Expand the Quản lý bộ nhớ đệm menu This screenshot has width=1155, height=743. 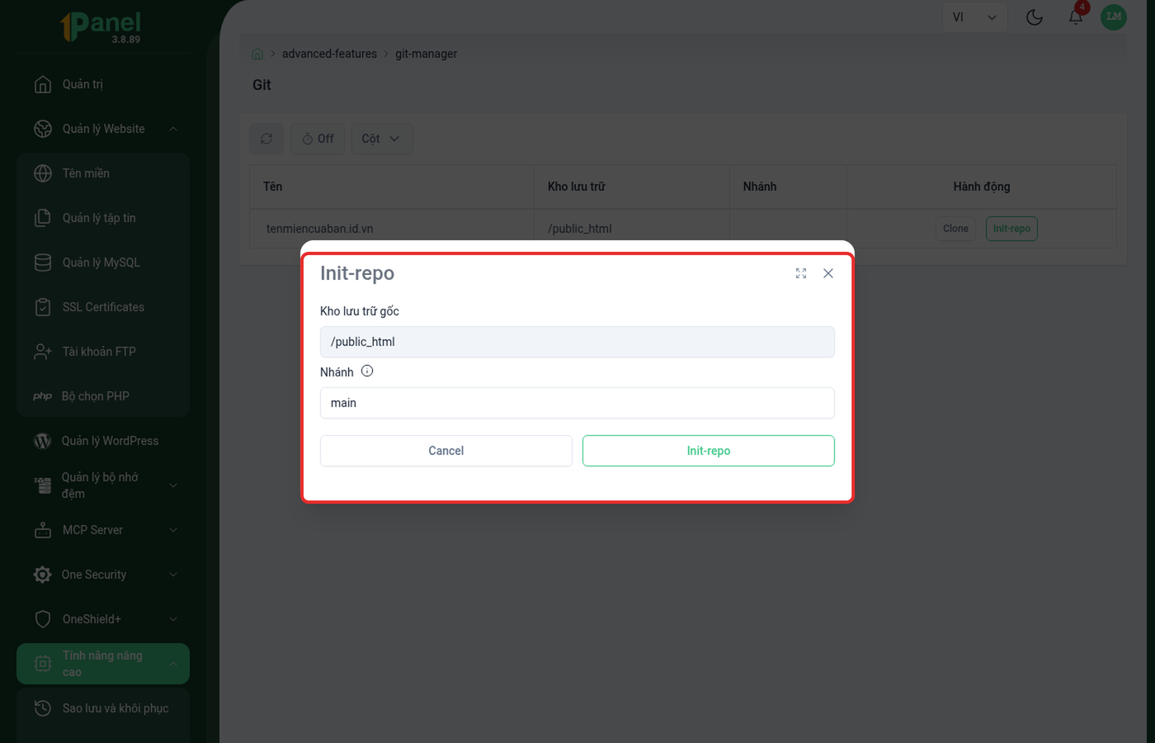click(173, 485)
